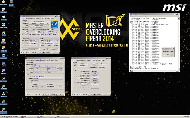Image resolution: width=190 pixels, height=118 pixels.
Task: Open the Windows Start button
Action: point(3,117)
